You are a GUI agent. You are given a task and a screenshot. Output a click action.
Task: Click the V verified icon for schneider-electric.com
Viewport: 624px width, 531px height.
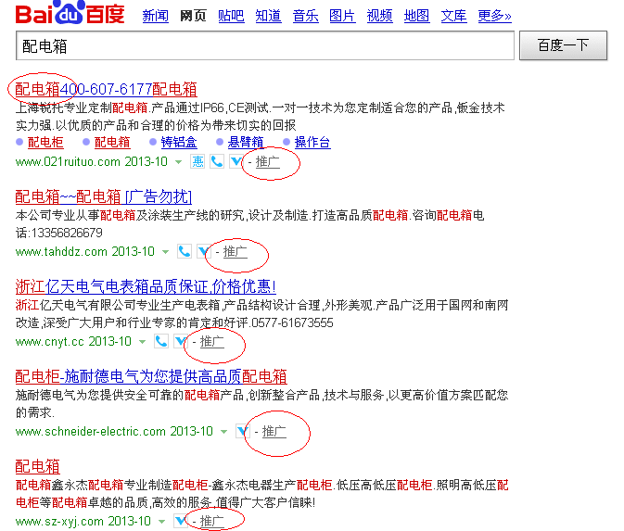[x=243, y=432]
